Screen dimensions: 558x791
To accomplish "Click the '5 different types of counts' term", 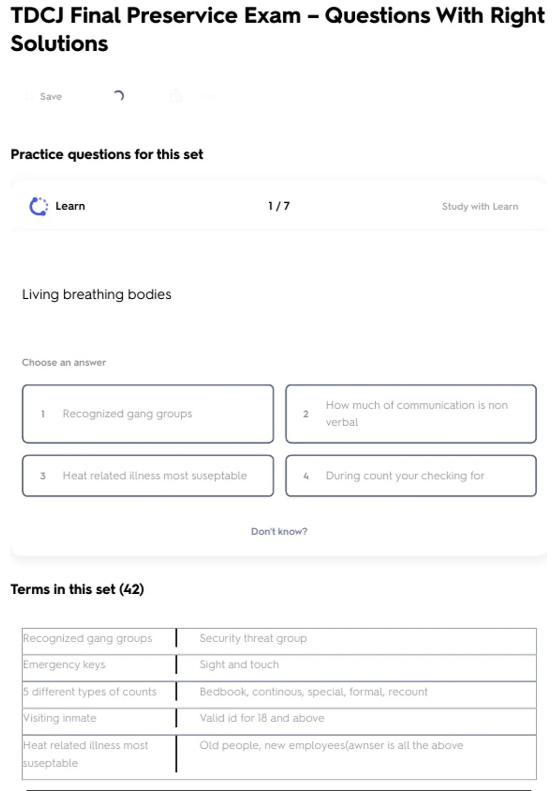I will pyautogui.click(x=90, y=691).
